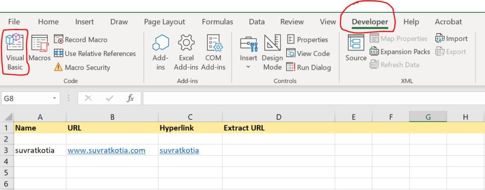Select the Name header cell
The height and width of the screenshot is (190, 485).
(x=40, y=128)
